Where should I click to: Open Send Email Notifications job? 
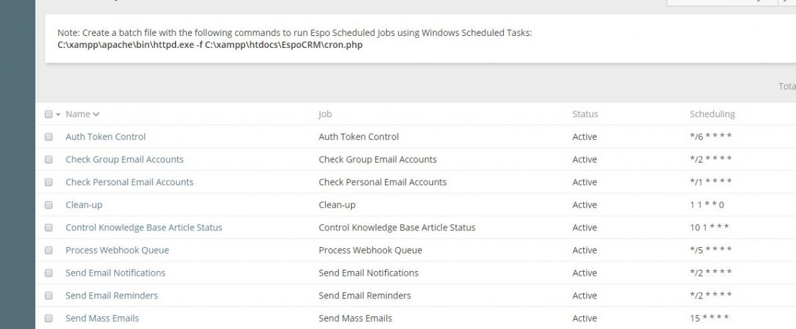point(115,272)
